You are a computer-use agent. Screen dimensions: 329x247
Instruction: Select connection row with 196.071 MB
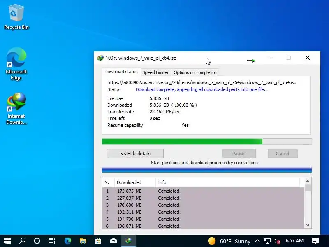pyautogui.click(x=203, y=226)
